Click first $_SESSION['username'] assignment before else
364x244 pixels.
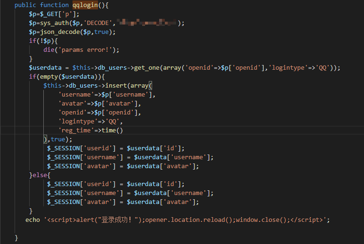click(x=130, y=157)
